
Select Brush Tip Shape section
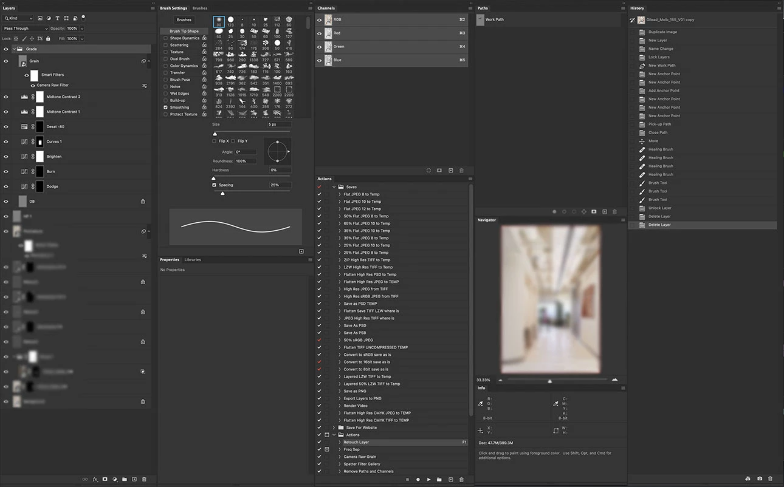pyautogui.click(x=184, y=31)
